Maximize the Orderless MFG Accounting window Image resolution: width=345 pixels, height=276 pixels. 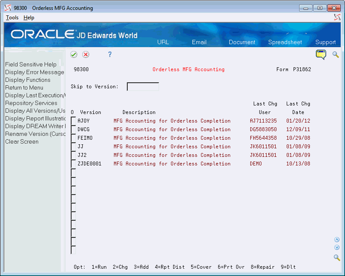click(320, 8)
